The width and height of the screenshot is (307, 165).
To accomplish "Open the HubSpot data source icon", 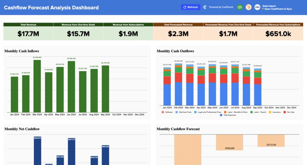I will [x=249, y=7].
